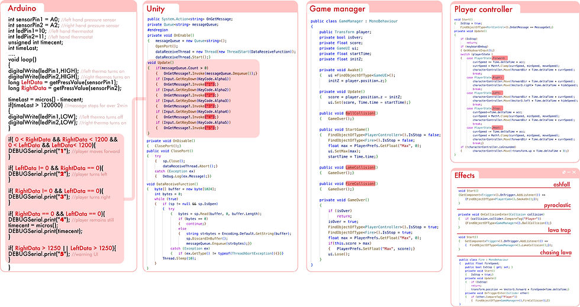Click 'DEBUGSerial.print(timecent);' line
580x307 pixels.
click(x=46, y=231)
